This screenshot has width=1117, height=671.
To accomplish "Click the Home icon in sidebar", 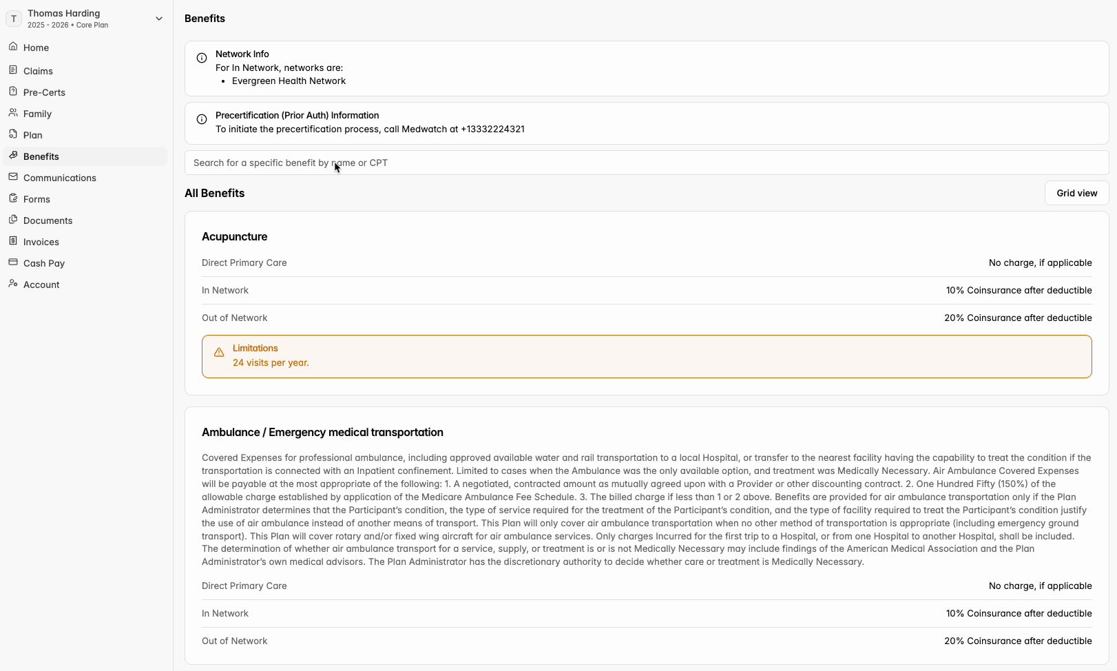I will coord(13,47).
